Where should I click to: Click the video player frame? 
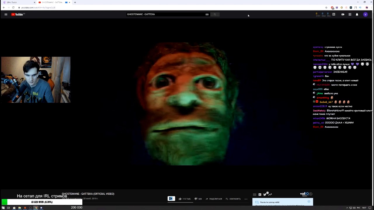point(187,104)
